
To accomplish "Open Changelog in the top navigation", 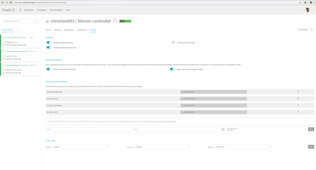I will coord(42,10).
